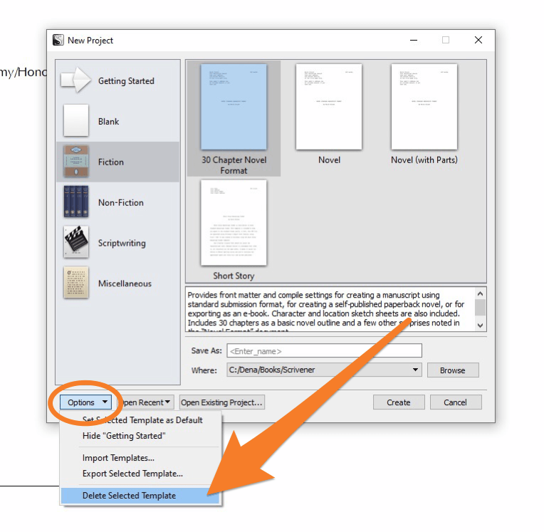The width and height of the screenshot is (544, 532).
Task: Click the Cancel button
Action: [x=456, y=402]
